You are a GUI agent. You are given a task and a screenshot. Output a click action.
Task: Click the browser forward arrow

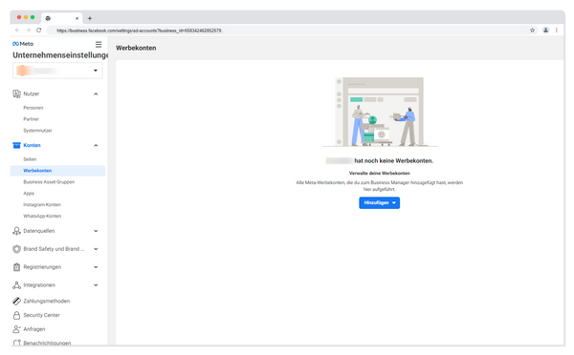pyautogui.click(x=28, y=31)
